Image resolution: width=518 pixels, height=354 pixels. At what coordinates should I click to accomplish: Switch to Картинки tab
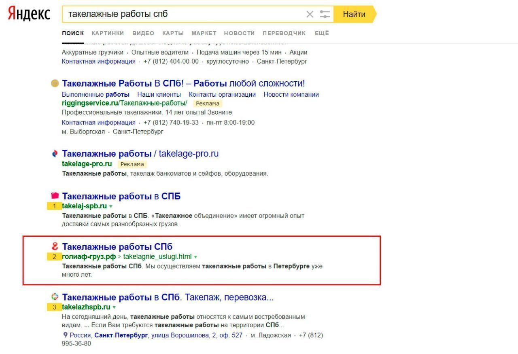(x=108, y=33)
